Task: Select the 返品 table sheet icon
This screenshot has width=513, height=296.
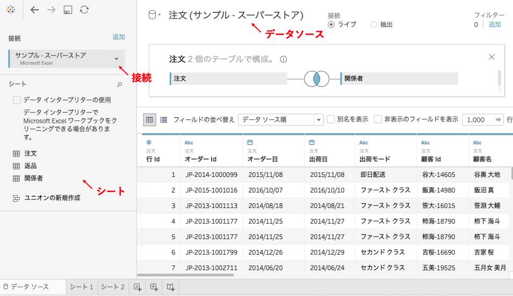Action: tap(16, 166)
